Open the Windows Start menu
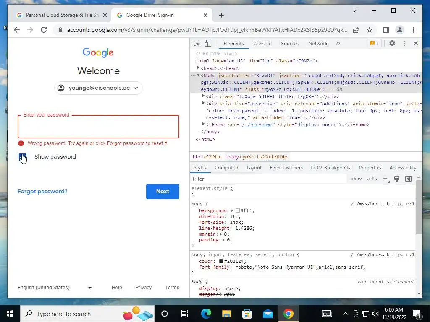This screenshot has width=430, height=322. click(x=10, y=314)
